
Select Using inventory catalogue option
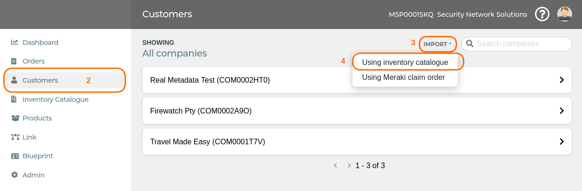[x=405, y=62]
